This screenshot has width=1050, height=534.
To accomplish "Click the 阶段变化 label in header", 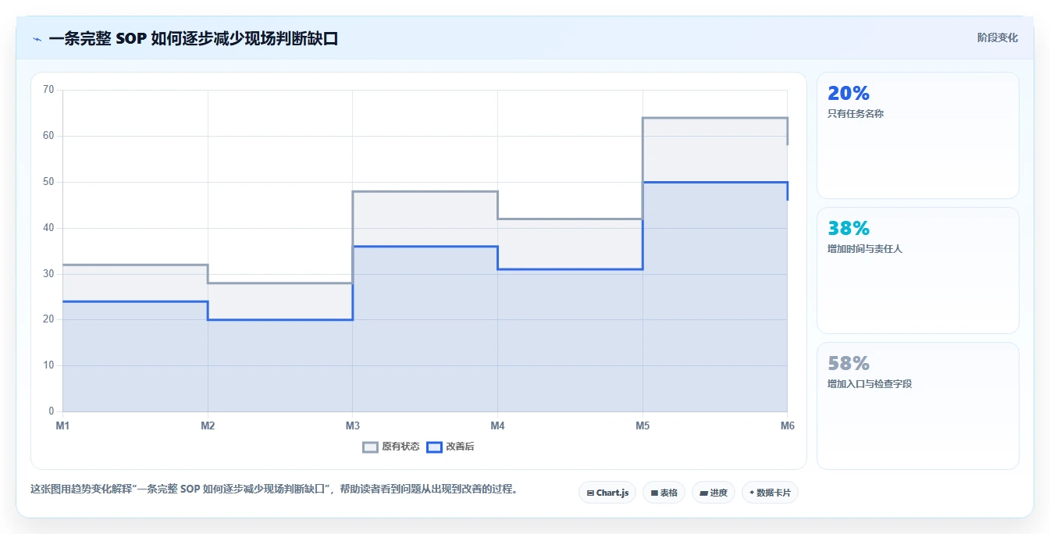I will click(997, 37).
